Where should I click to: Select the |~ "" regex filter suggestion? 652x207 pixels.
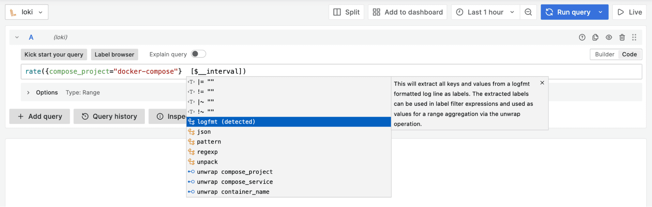tap(289, 102)
